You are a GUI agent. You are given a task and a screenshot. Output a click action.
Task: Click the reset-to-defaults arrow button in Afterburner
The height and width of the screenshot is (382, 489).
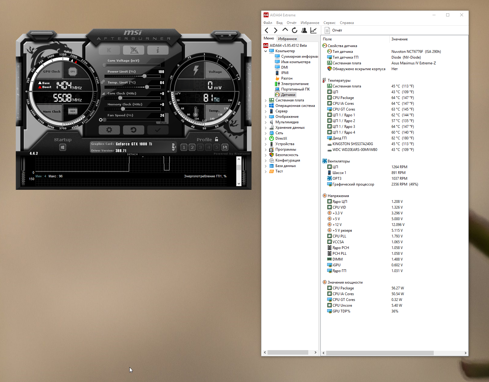[x=133, y=130]
